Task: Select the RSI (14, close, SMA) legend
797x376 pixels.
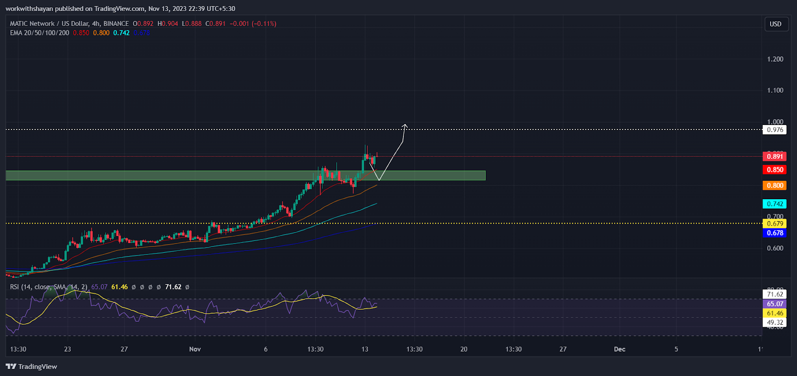Action: click(x=48, y=287)
